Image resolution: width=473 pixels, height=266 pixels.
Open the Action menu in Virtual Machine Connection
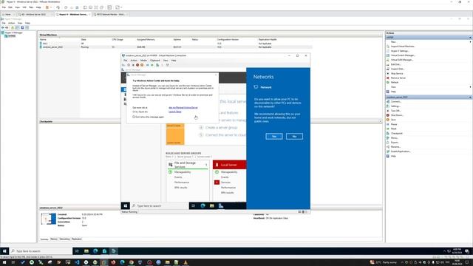coord(134,61)
